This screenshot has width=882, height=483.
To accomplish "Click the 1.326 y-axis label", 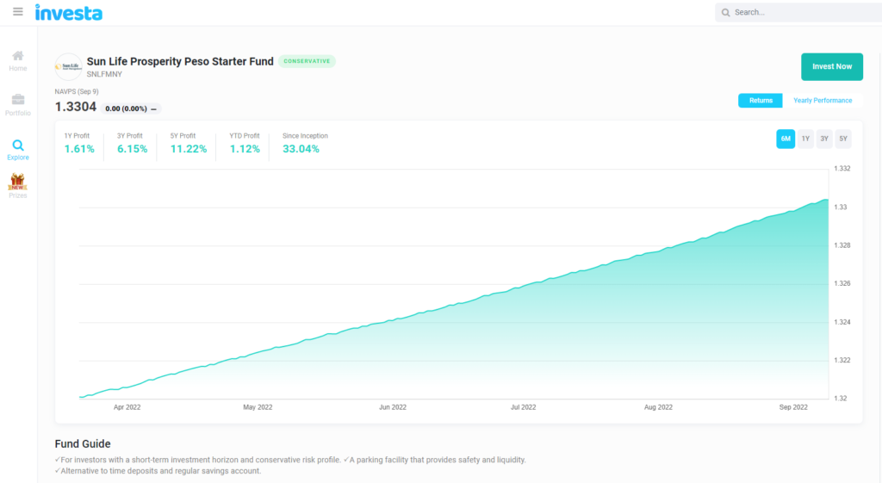I will [842, 283].
